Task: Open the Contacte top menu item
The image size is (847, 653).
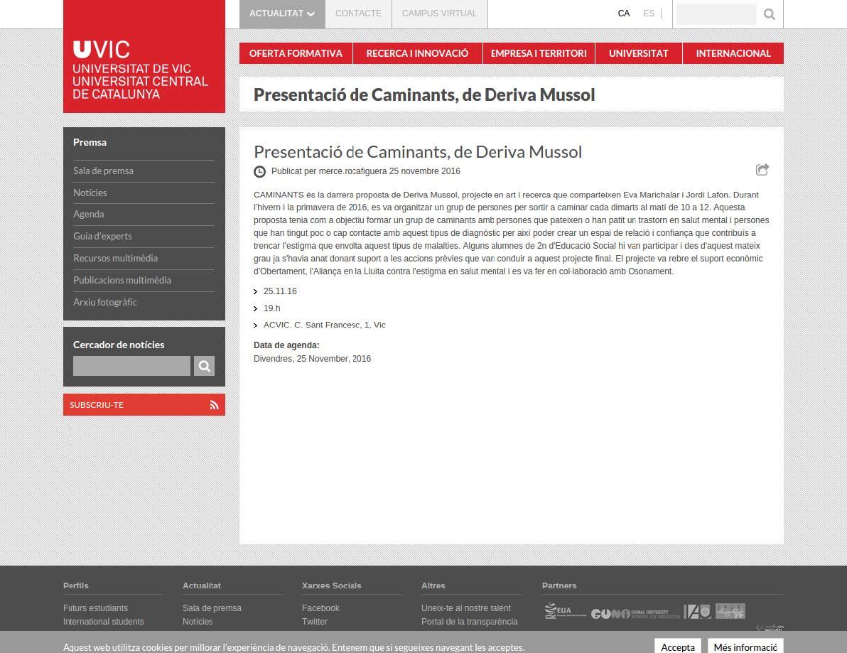Action: coord(358,14)
